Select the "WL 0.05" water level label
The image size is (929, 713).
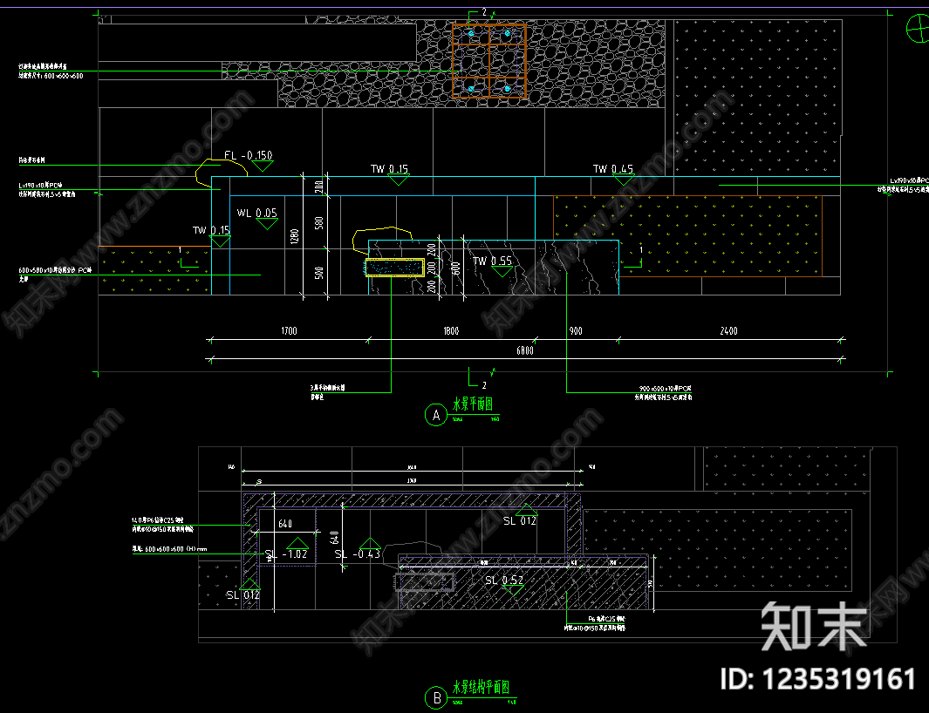(x=256, y=213)
